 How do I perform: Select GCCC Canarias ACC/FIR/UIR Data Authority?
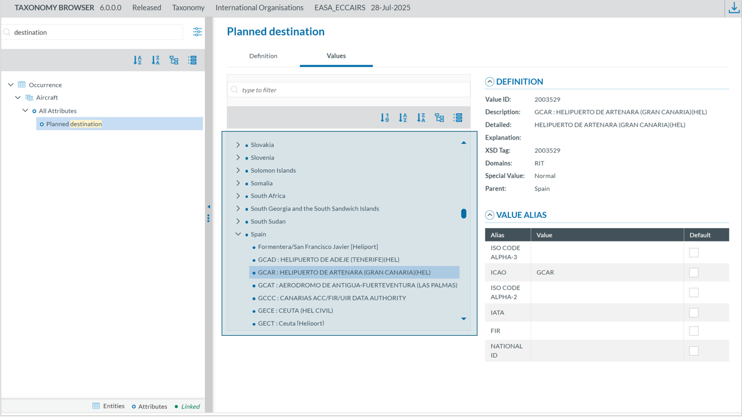[331, 298]
